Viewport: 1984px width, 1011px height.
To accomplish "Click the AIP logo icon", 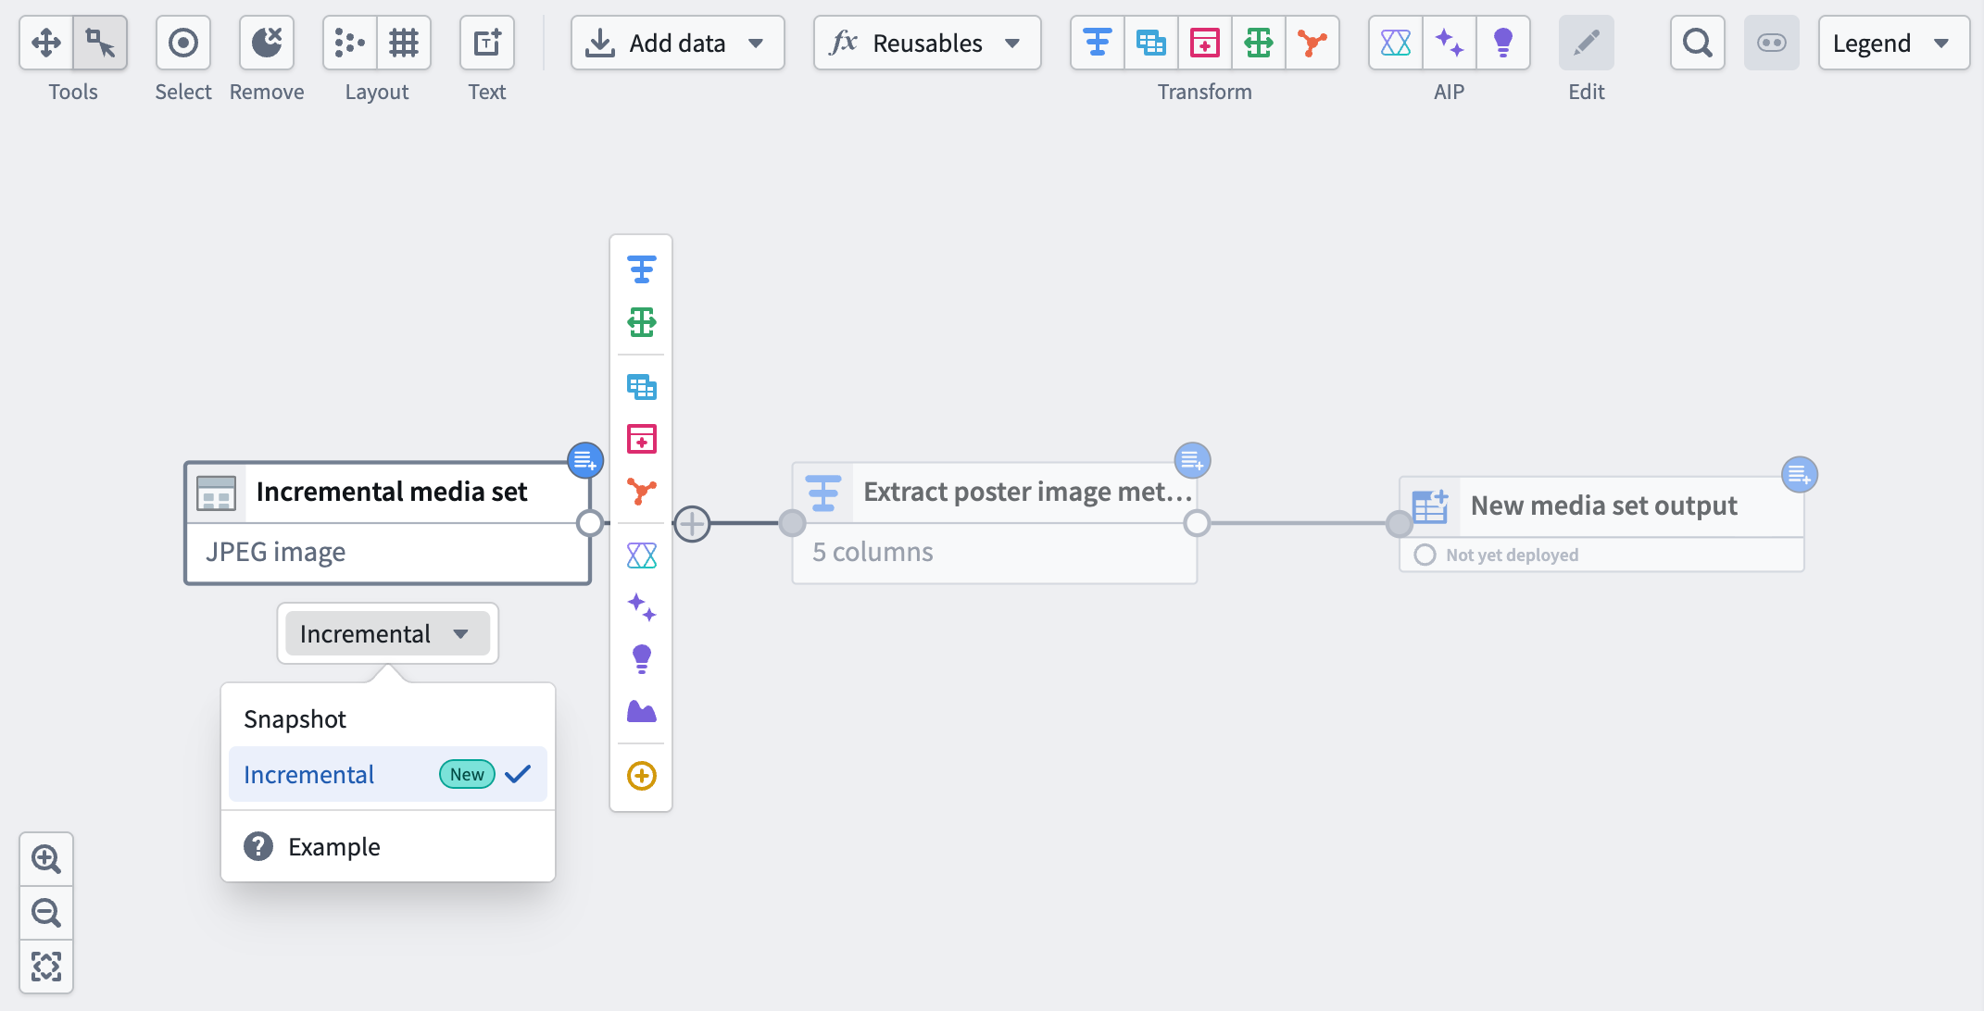I will (1395, 42).
